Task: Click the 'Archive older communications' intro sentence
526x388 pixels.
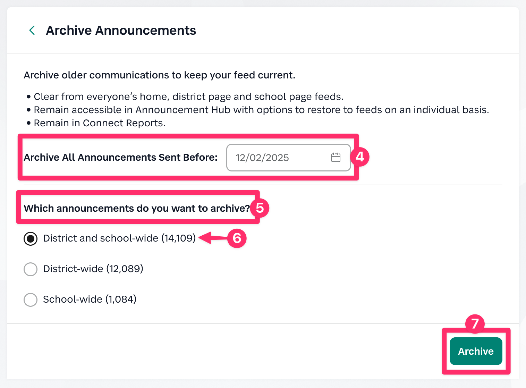Action: click(159, 75)
